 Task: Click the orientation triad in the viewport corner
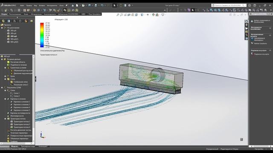tap(42, 135)
